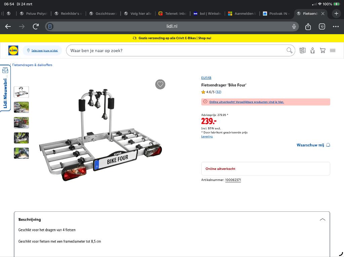This screenshot has width=344, height=257.
Task: Click the search magnifier icon
Action: click(x=289, y=51)
